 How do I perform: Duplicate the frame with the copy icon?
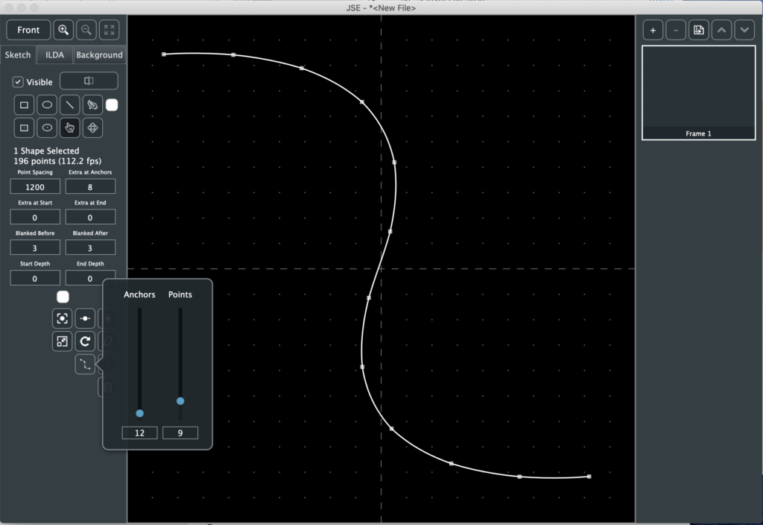(698, 30)
